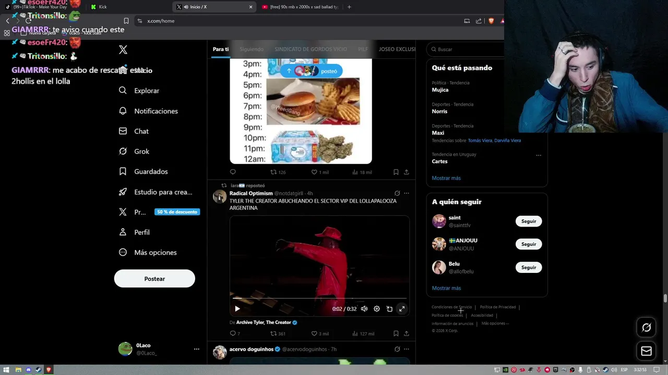Open the floating messages envelope button
668x375 pixels.
(647, 352)
